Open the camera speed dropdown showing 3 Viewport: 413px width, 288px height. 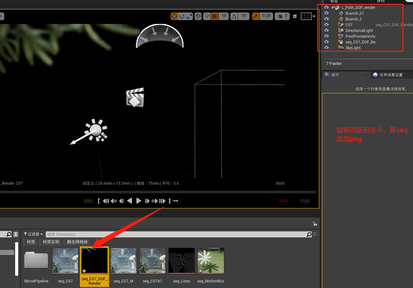[283, 17]
